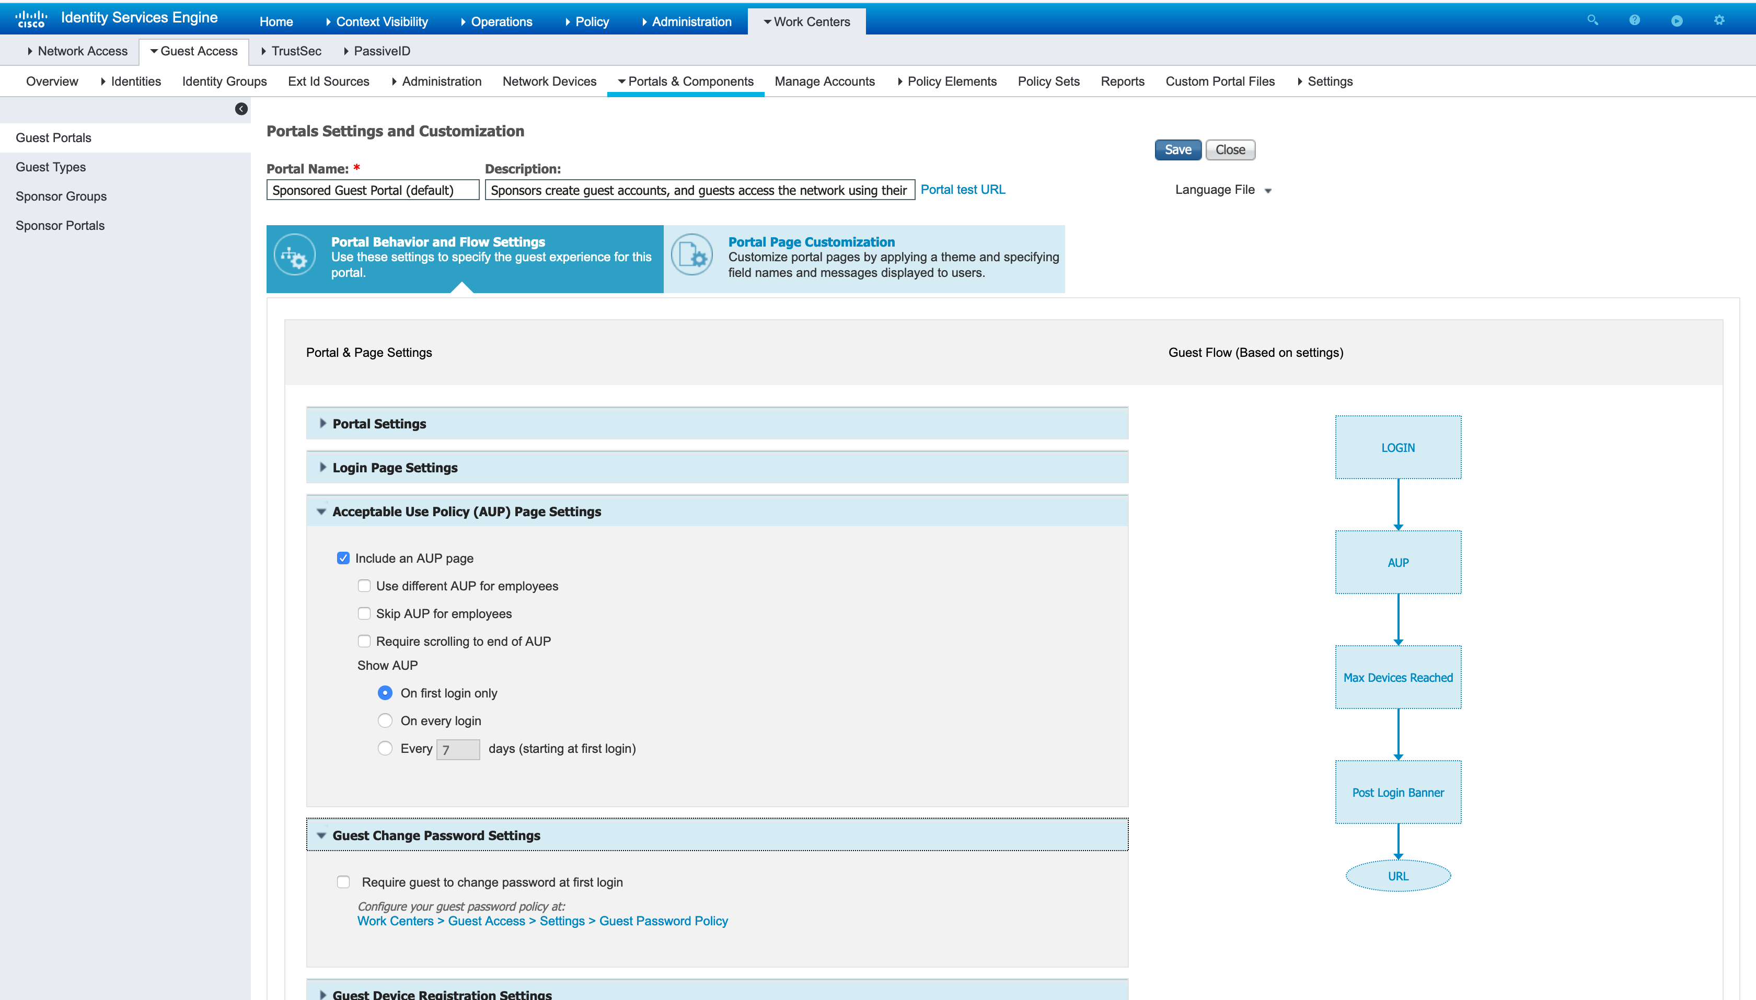The height and width of the screenshot is (1000, 1756).
Task: Collapse Guest Change Password Settings section
Action: point(717,835)
